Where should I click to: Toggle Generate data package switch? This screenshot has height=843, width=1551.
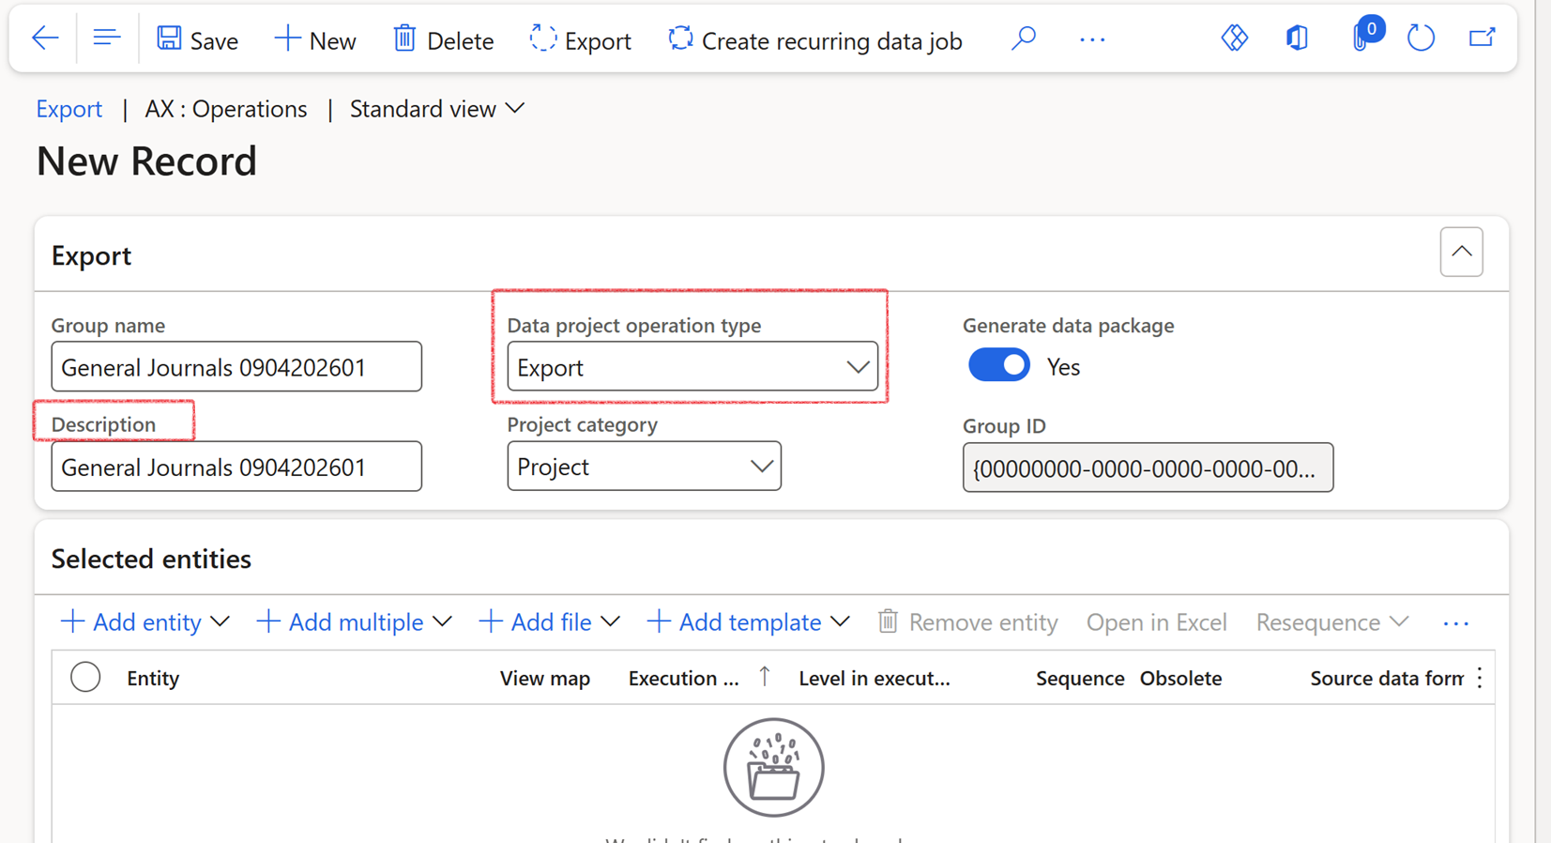click(x=998, y=365)
